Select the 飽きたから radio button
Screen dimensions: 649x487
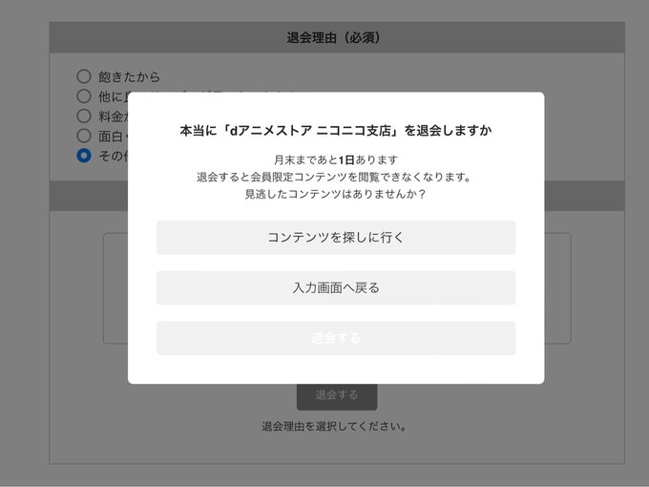coord(84,76)
